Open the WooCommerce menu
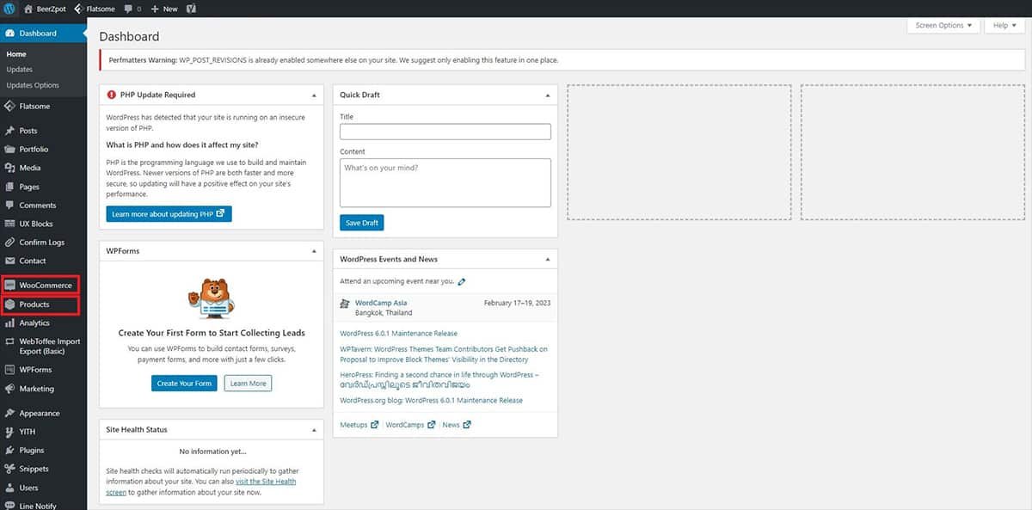 (45, 286)
